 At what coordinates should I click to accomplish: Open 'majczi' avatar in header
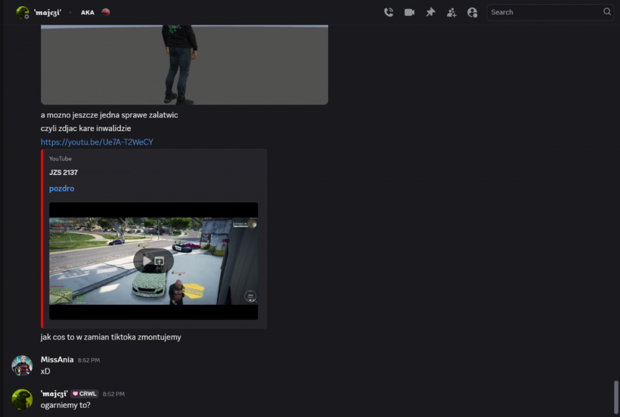tap(22, 12)
